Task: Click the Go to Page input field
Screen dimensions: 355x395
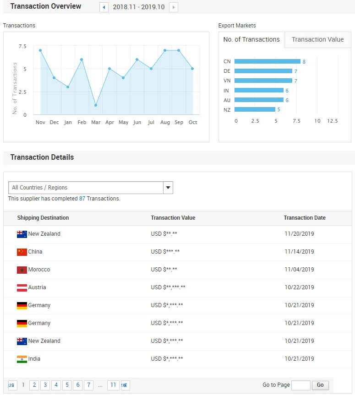Action: pyautogui.click(x=300, y=385)
